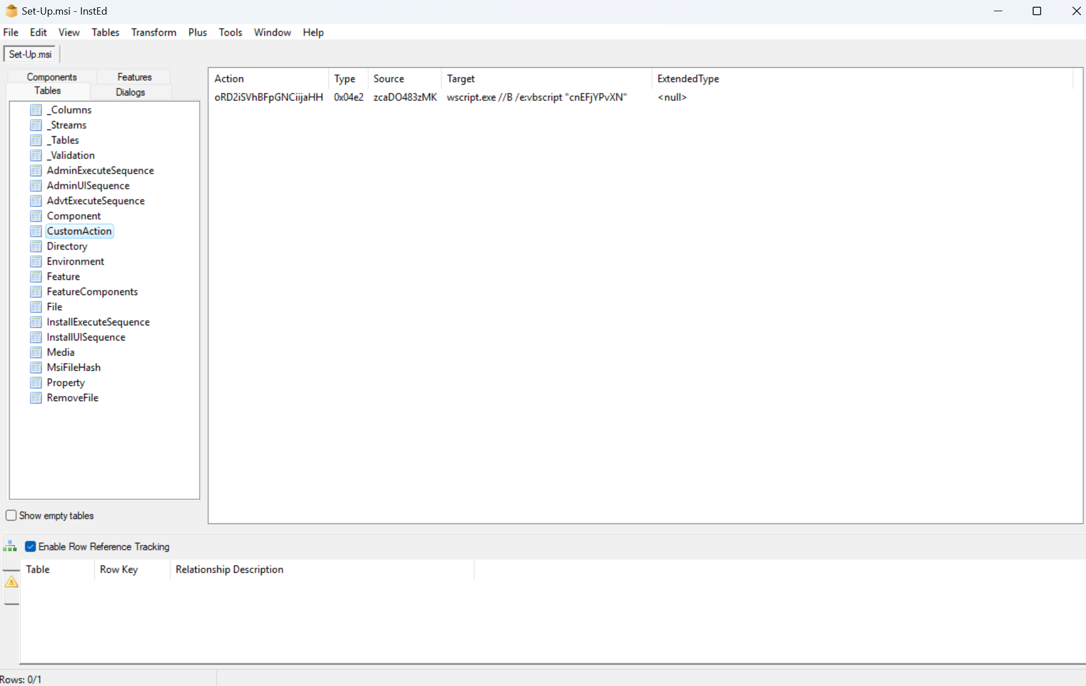The image size is (1086, 686).
Task: Click the yellow warning triangle icon
Action: pos(11,582)
